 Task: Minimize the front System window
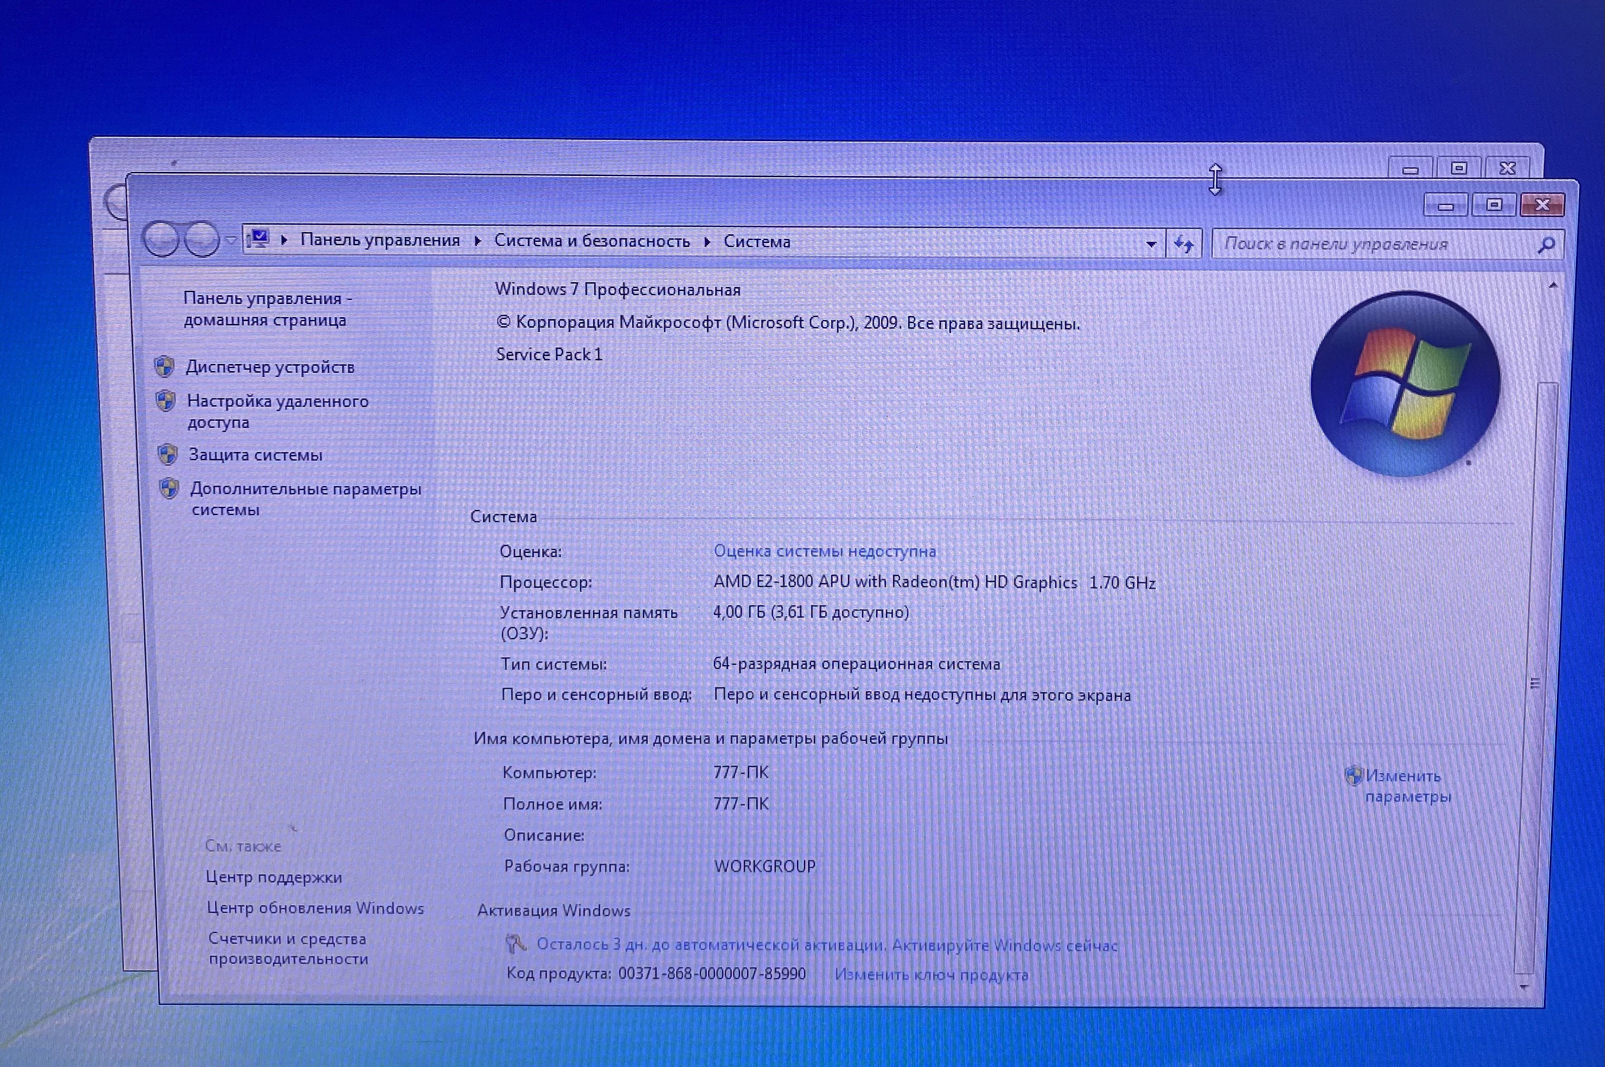(1446, 206)
